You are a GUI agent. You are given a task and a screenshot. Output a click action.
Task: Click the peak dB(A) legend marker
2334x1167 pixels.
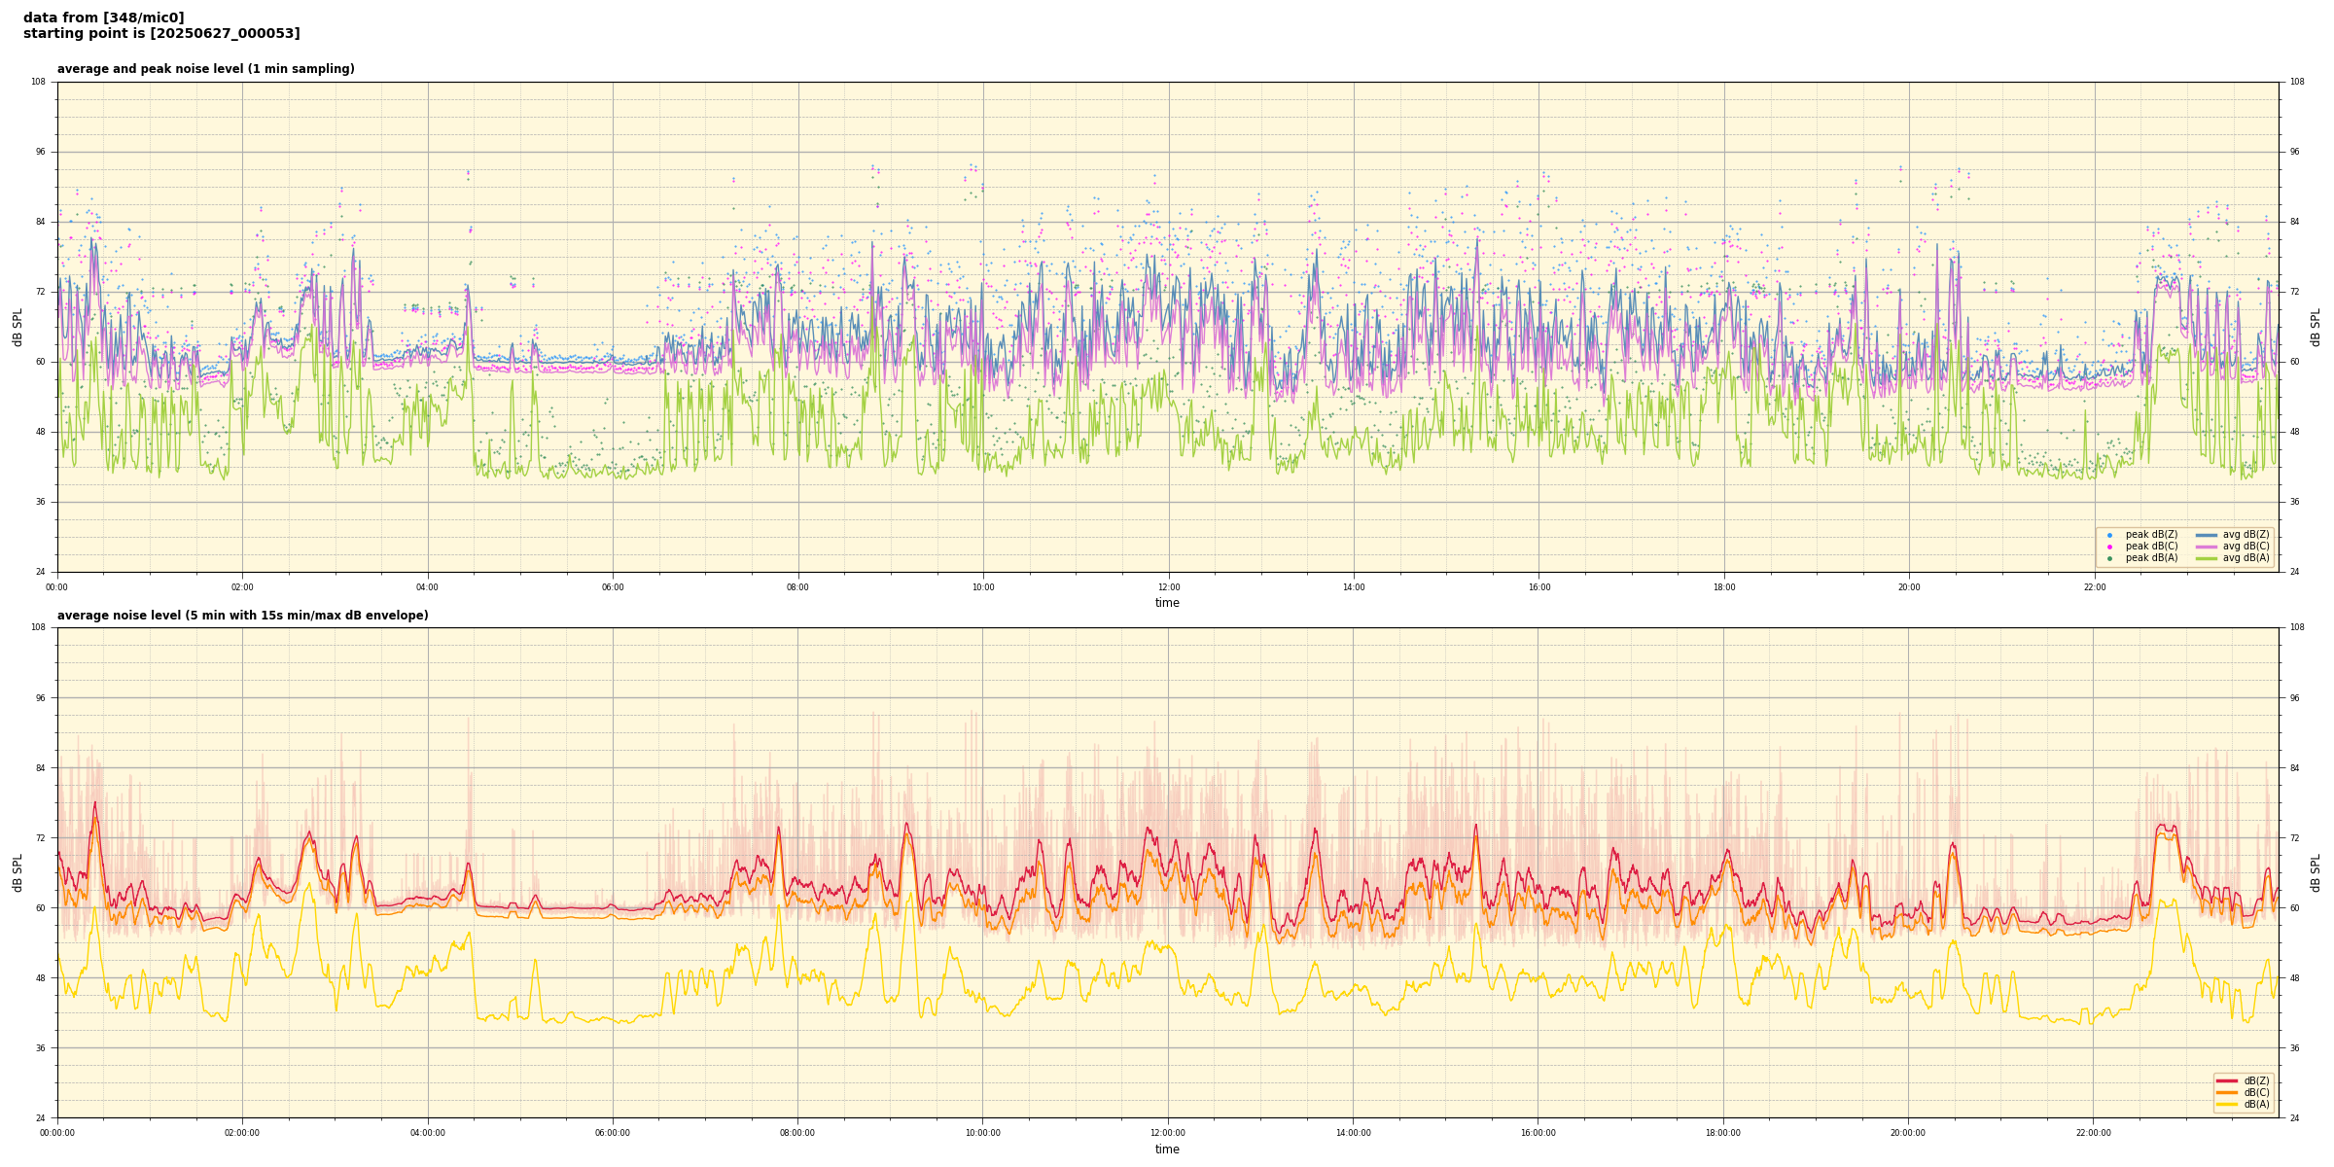(x=2109, y=558)
